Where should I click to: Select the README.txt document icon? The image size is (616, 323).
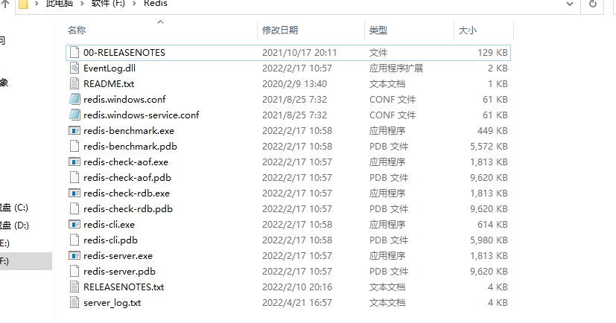[74, 83]
